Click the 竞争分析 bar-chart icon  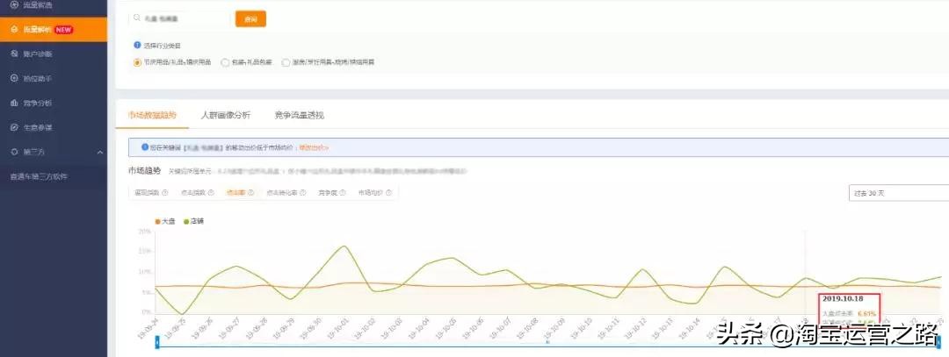(x=15, y=103)
